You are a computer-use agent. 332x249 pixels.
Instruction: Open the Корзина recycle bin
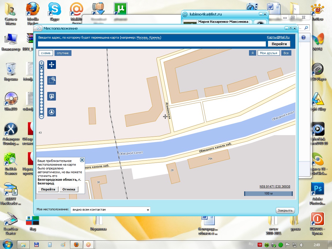[11, 72]
